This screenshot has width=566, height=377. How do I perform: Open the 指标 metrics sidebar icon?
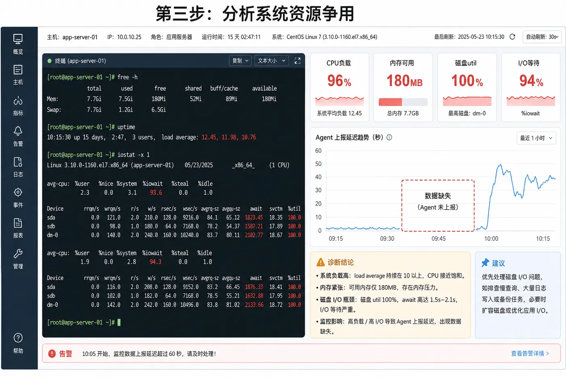pyautogui.click(x=18, y=101)
